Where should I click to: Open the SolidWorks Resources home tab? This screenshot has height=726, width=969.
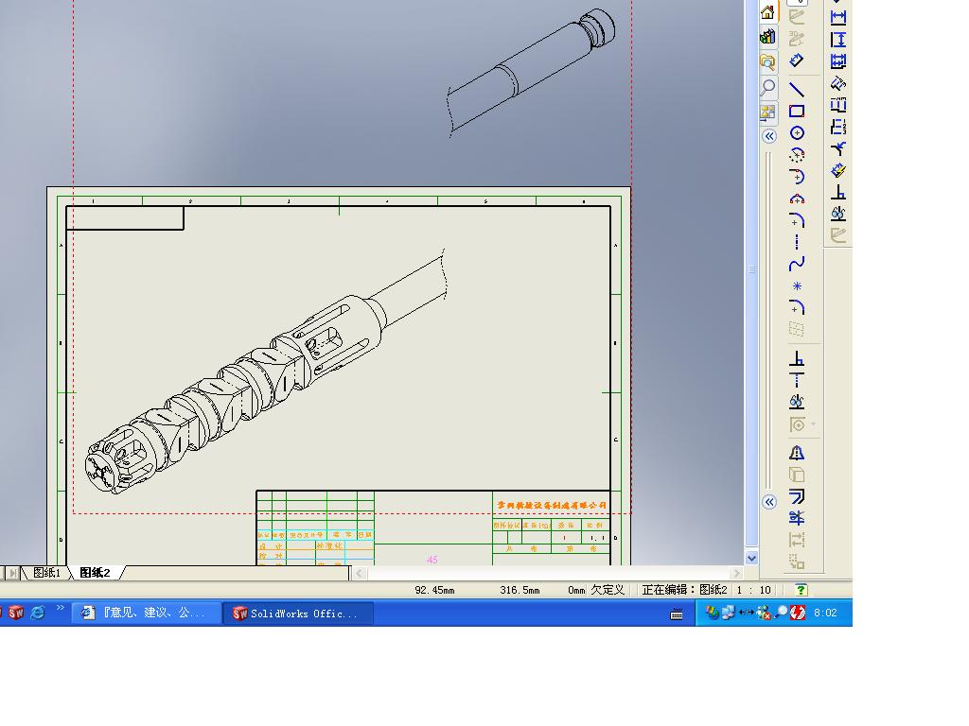pyautogui.click(x=767, y=13)
